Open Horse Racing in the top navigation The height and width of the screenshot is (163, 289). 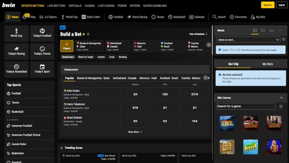click(x=137, y=17)
